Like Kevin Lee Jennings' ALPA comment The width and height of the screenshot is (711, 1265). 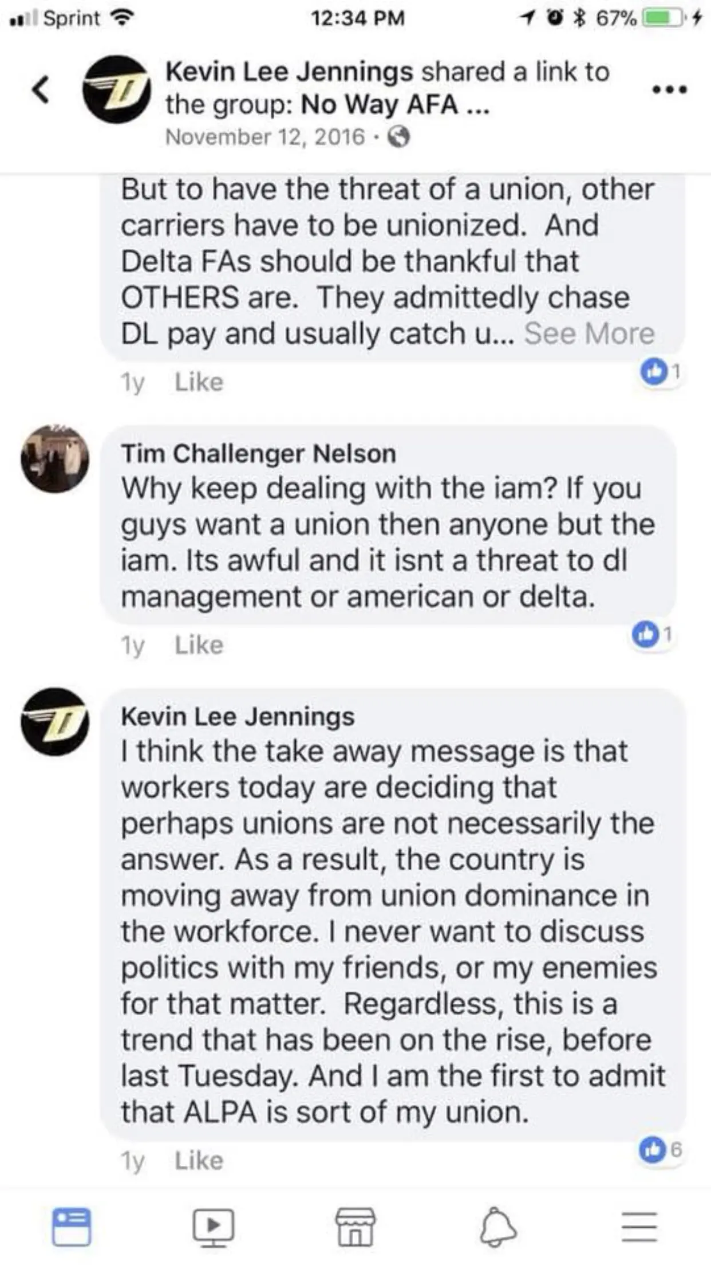(x=199, y=1161)
